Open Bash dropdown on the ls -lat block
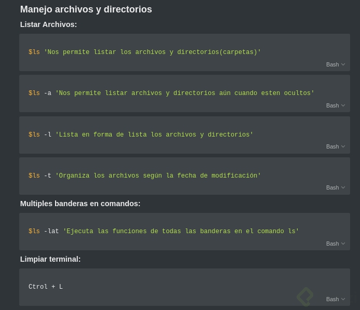This screenshot has width=360, height=310. 335,244
